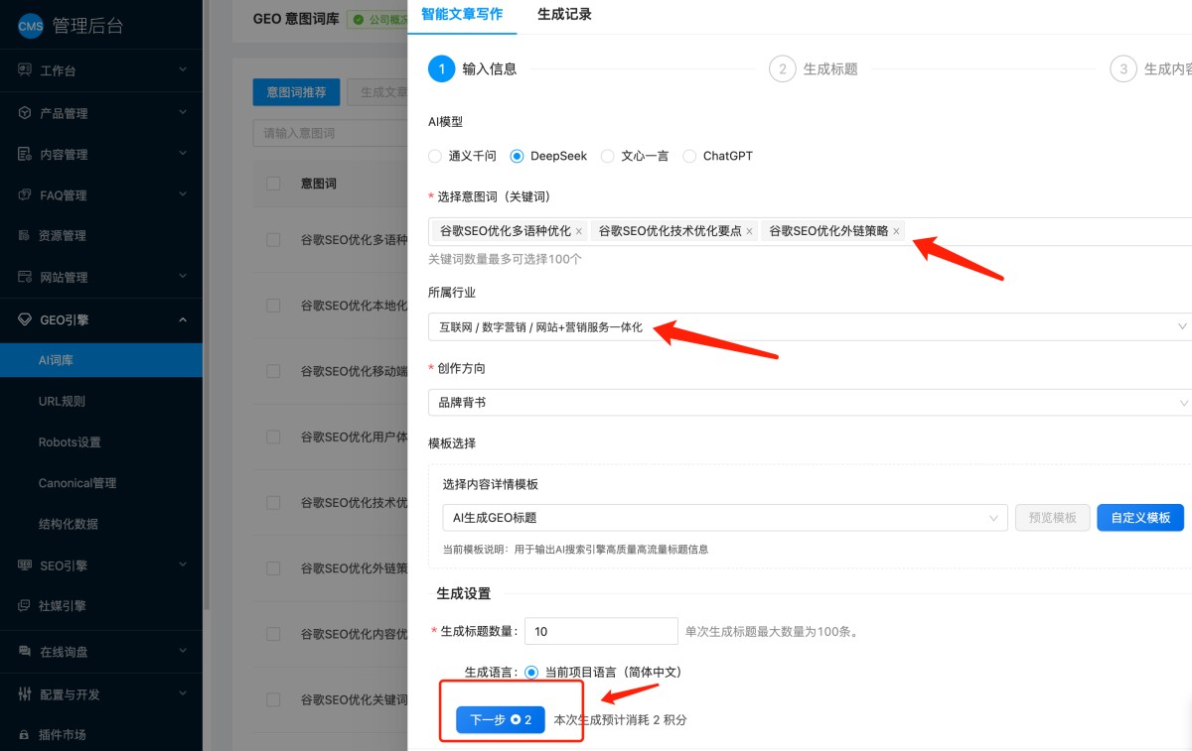
Task: Click the 自定义模板 button
Action: 1139,517
